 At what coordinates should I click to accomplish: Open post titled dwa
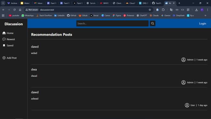click(x=34, y=69)
